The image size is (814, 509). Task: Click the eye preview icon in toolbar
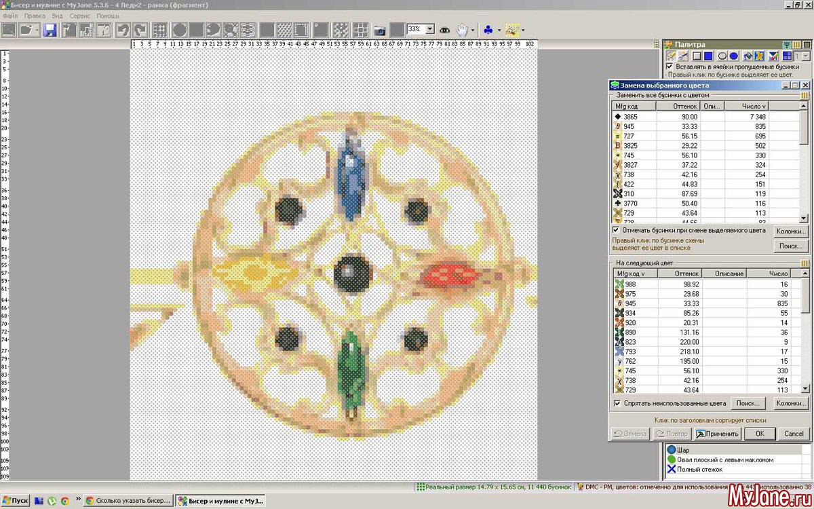coord(445,30)
